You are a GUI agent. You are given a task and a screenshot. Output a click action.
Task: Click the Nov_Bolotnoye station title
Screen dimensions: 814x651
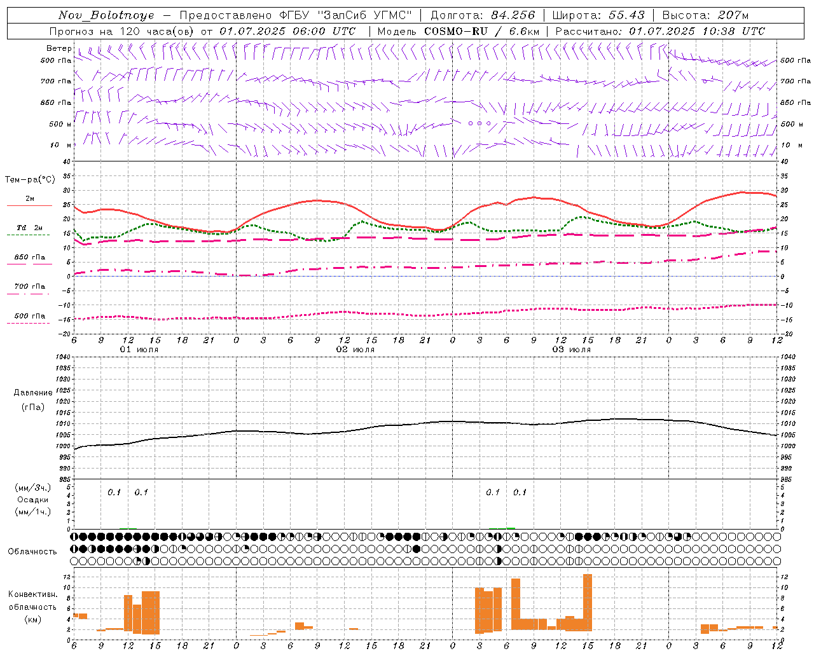pos(106,15)
